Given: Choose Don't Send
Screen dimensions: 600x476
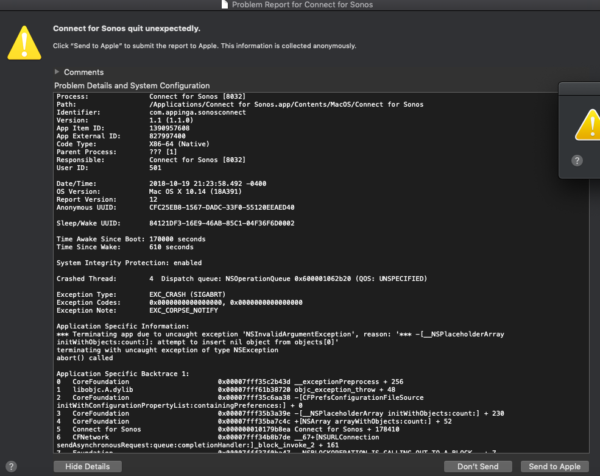Looking at the screenshot, I should [x=478, y=466].
